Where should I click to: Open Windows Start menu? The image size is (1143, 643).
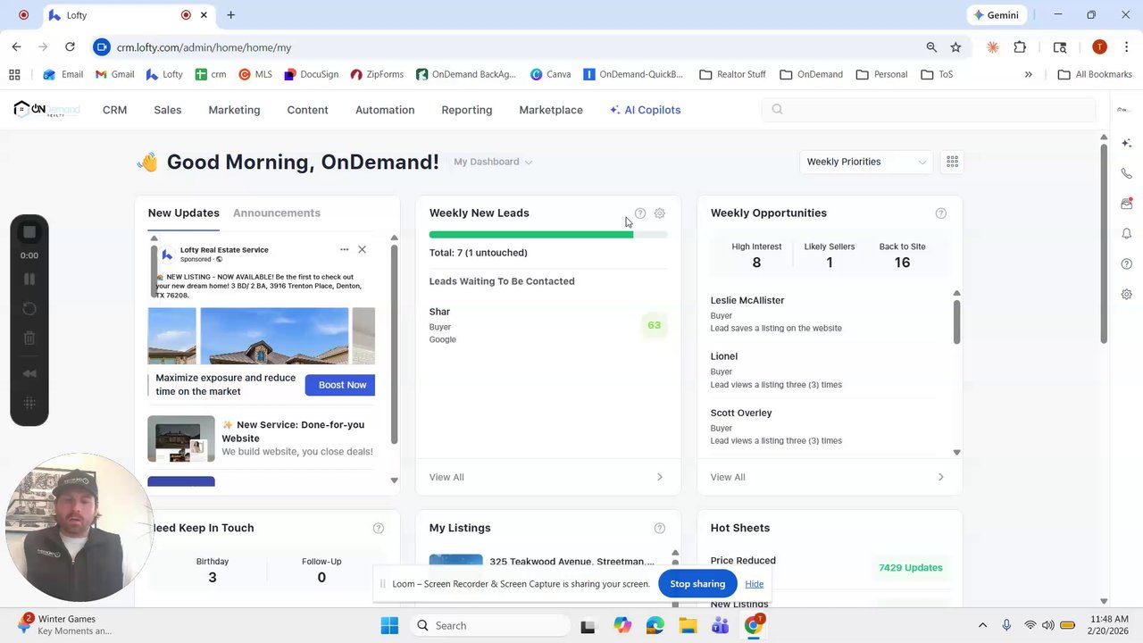[389, 626]
